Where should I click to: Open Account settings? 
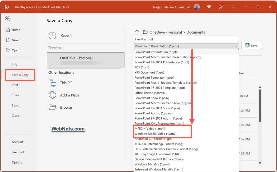tap(17, 142)
